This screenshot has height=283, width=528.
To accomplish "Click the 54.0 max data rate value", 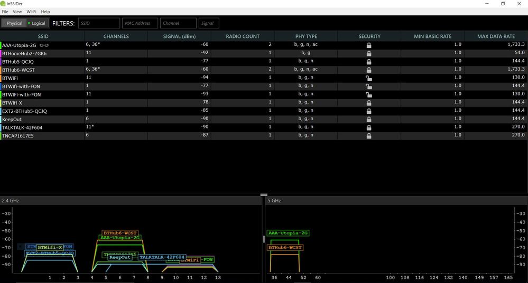I will [x=520, y=53].
